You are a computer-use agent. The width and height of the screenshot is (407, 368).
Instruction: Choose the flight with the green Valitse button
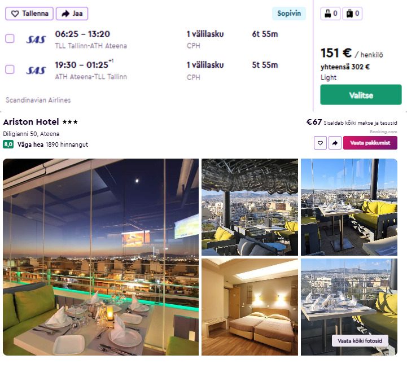tap(361, 95)
